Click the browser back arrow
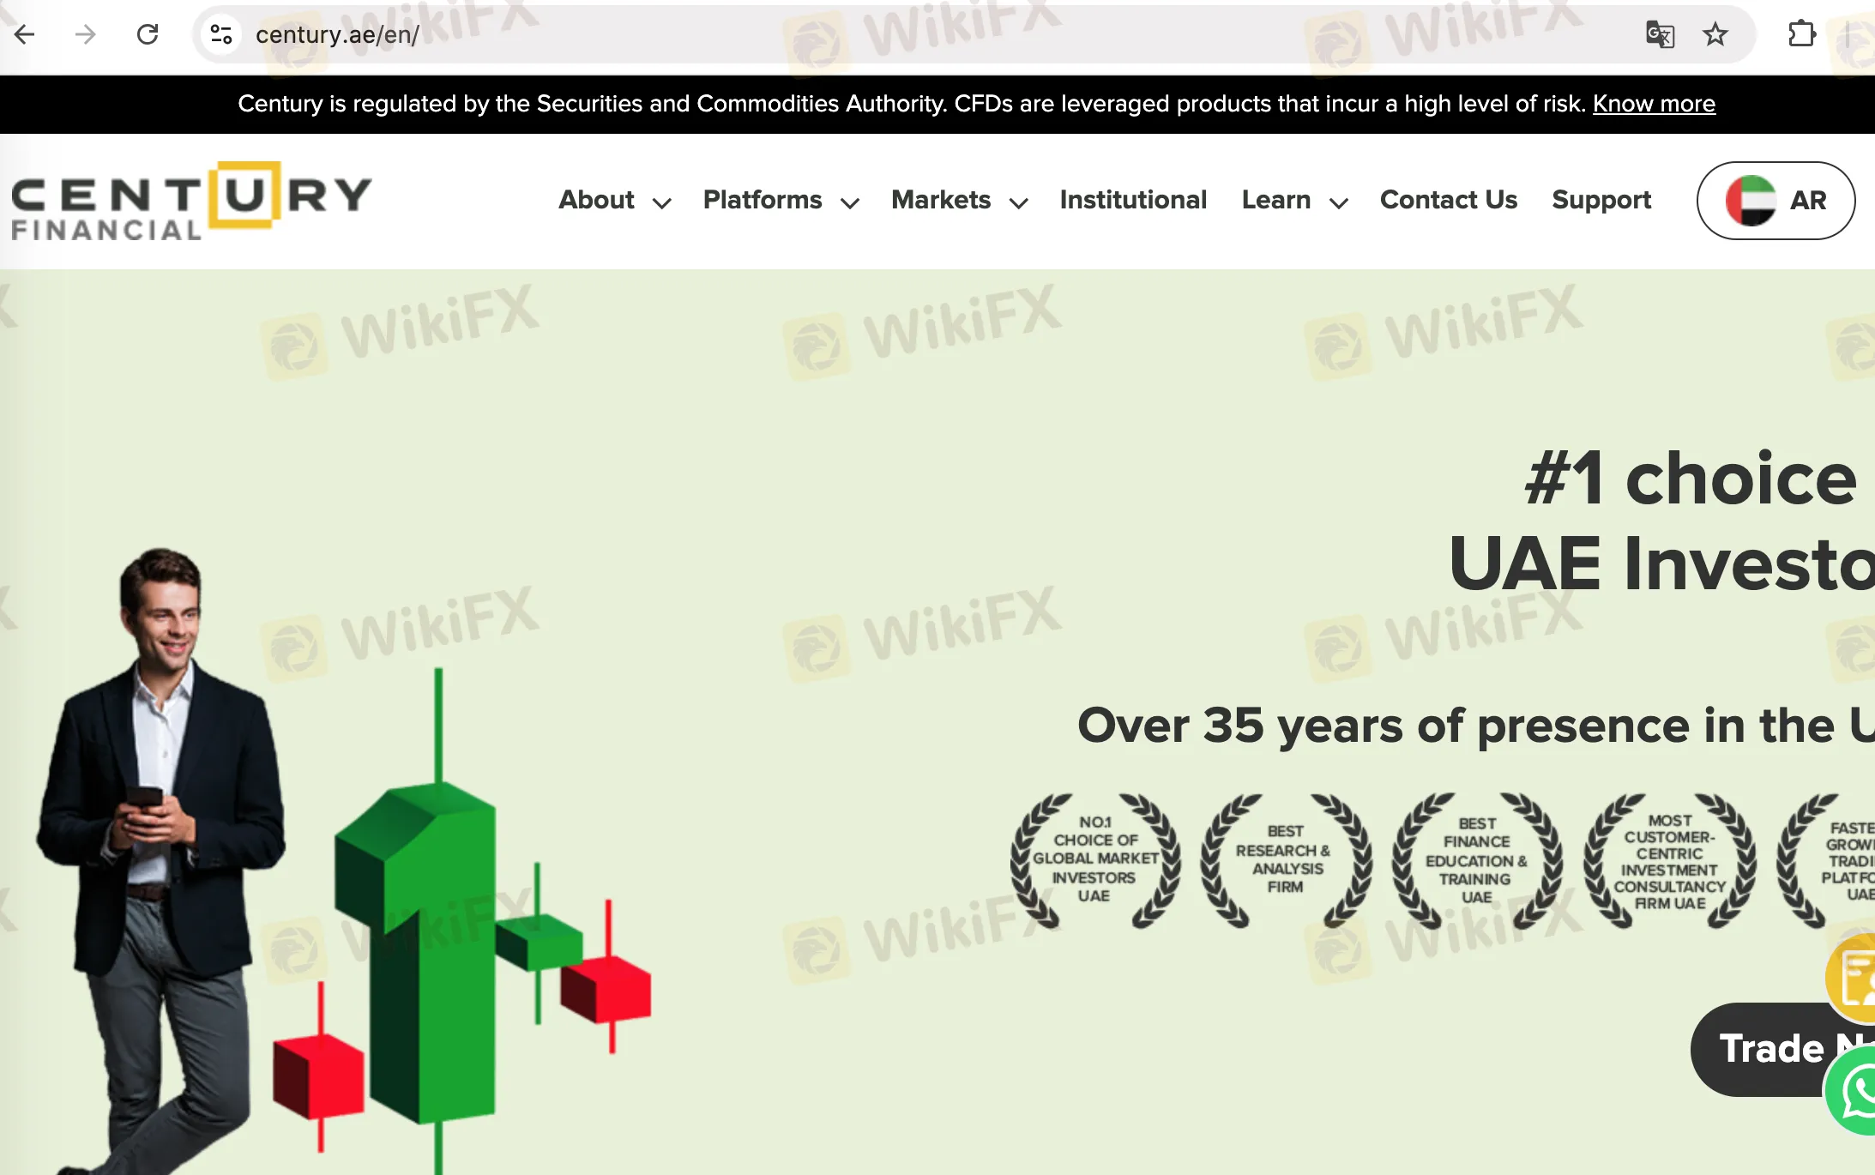 [25, 34]
